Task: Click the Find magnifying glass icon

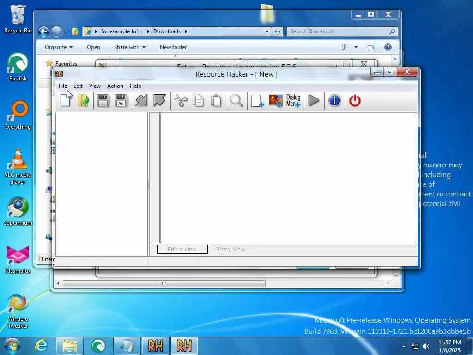Action: (x=236, y=100)
